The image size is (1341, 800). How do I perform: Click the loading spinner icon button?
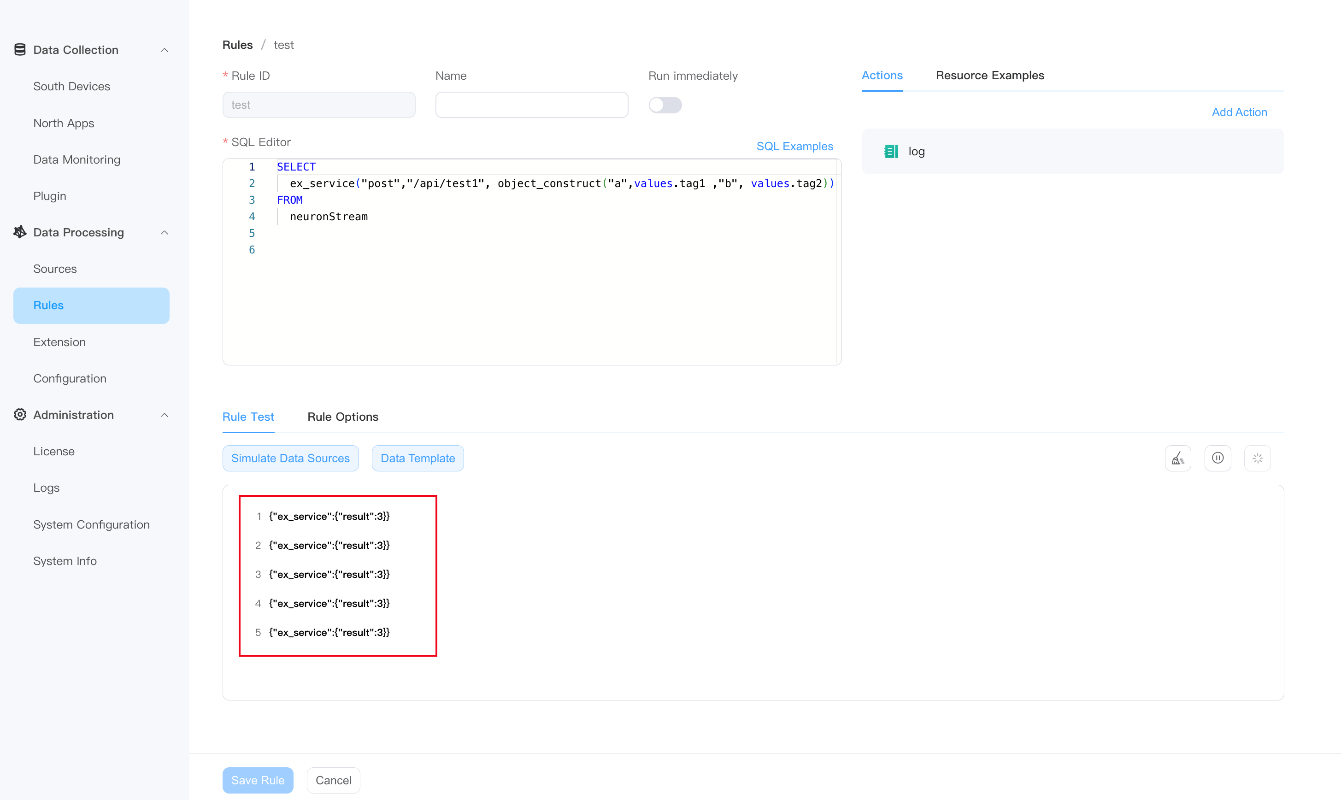coord(1257,458)
